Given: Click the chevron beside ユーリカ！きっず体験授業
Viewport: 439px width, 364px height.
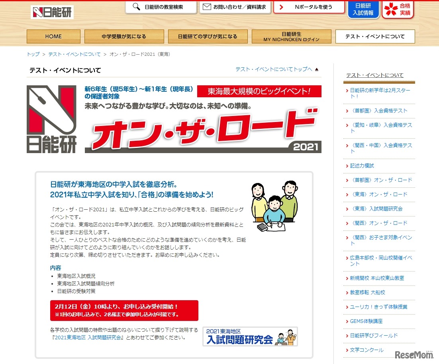Looking at the screenshot, I should (x=347, y=307).
